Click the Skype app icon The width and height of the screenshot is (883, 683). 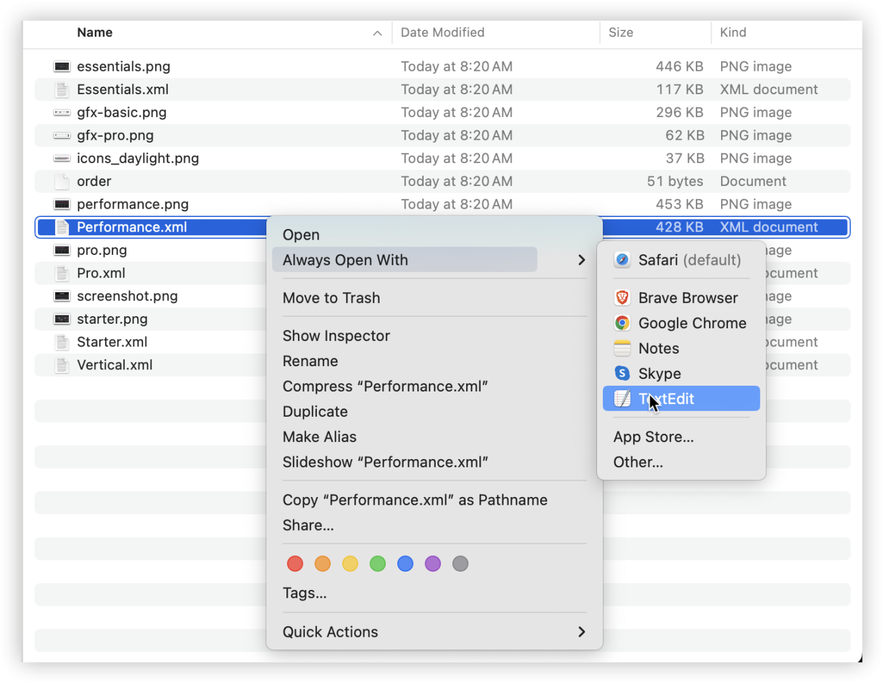[x=622, y=374]
